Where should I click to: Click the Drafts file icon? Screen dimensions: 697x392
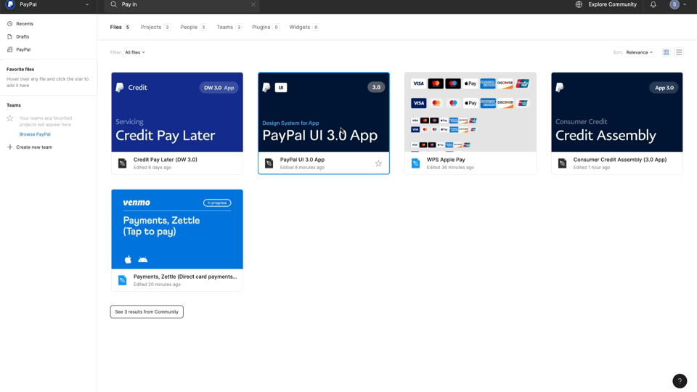point(9,36)
